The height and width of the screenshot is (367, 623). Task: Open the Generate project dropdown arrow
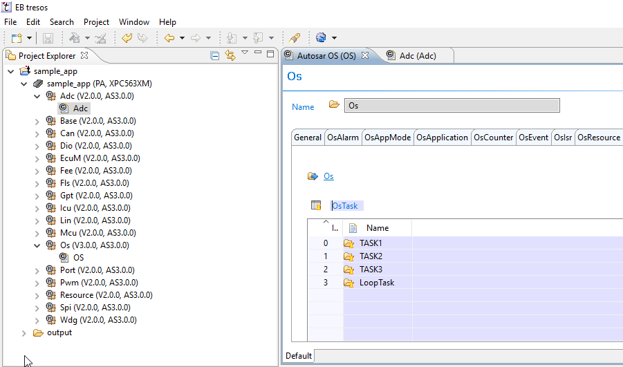tap(87, 38)
